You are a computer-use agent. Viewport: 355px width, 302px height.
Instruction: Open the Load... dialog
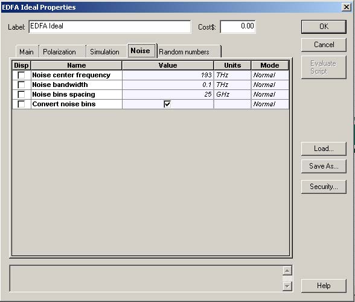tap(324, 149)
